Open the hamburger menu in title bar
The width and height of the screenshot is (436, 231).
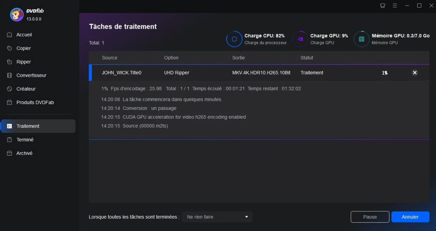[395, 5]
